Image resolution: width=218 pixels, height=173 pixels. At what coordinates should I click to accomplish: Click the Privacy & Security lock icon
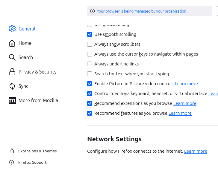[x=12, y=72]
